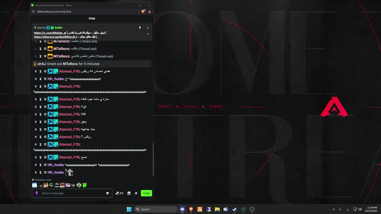This screenshot has width=381, height=214.
Task: Click M7aRexs name in timeout notice
Action: pyautogui.click(x=70, y=64)
